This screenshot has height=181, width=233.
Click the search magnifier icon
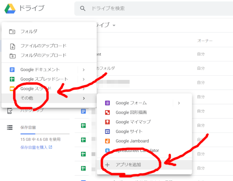click(x=83, y=9)
